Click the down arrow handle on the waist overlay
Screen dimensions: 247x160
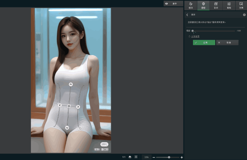(x=67, y=128)
